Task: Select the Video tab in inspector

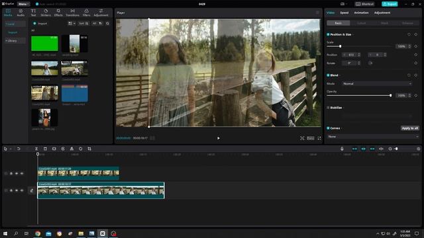Action: pos(331,13)
